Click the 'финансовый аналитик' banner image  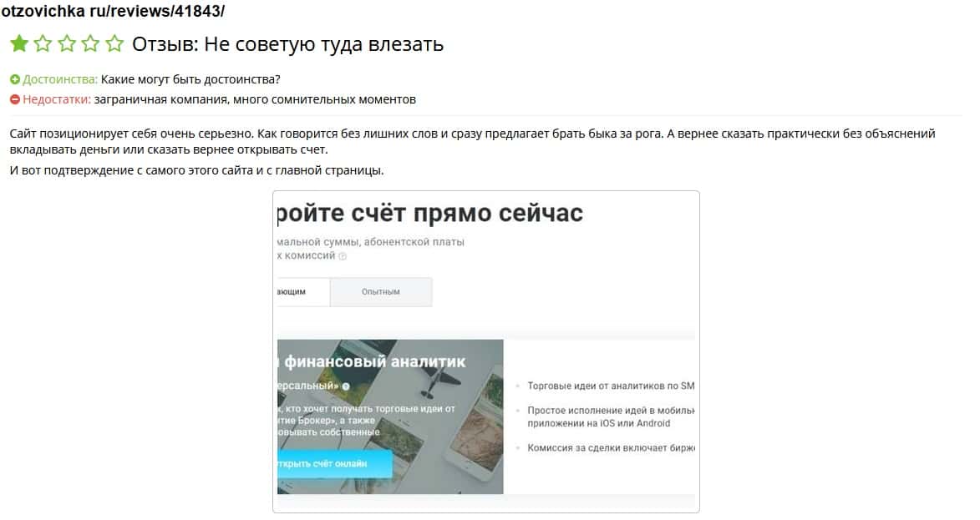(x=390, y=417)
